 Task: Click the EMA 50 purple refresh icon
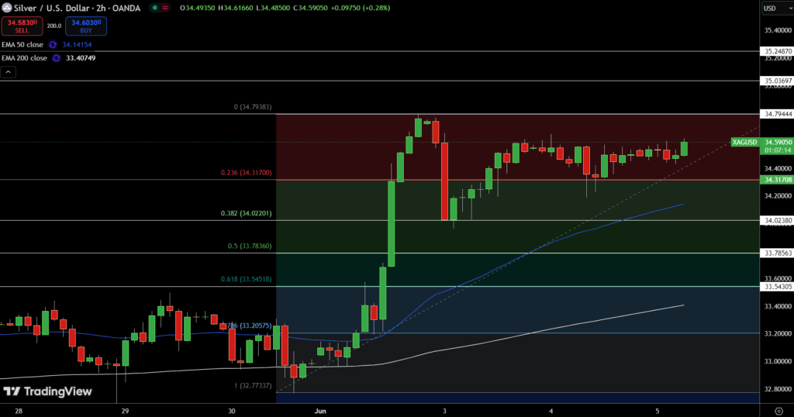tap(53, 45)
